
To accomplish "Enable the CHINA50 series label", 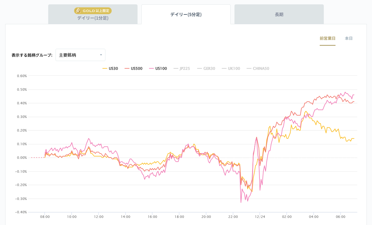I will pos(261,69).
